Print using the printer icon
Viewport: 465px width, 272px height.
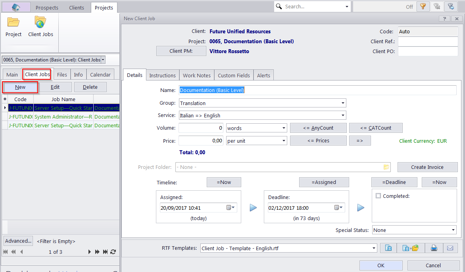(x=434, y=248)
